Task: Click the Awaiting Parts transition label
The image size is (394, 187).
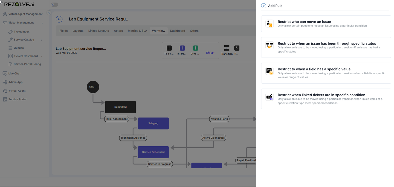Action: 219,119
